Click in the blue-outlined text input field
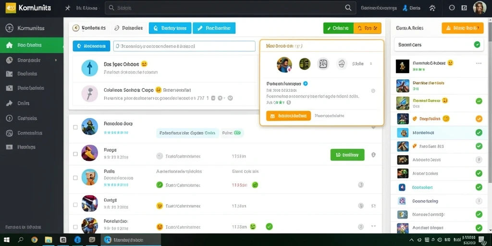492x246 pixels. [x=184, y=46]
